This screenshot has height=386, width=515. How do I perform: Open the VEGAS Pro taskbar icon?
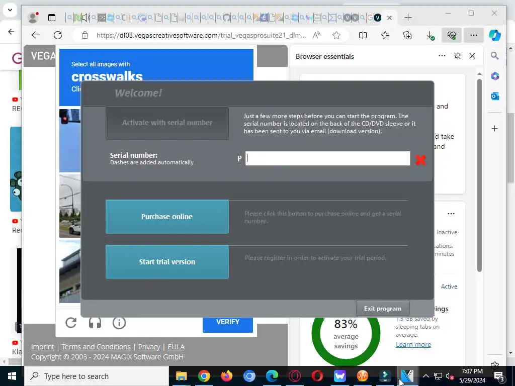click(407, 376)
